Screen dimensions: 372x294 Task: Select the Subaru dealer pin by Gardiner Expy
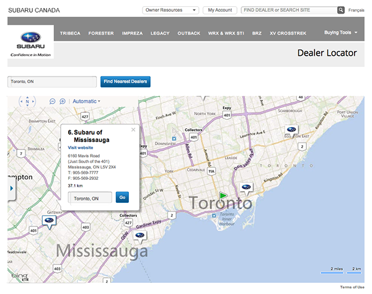(139, 236)
